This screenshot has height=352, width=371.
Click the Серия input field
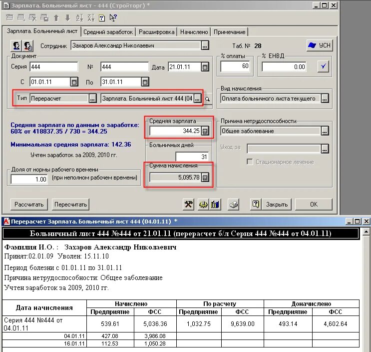(x=54, y=67)
